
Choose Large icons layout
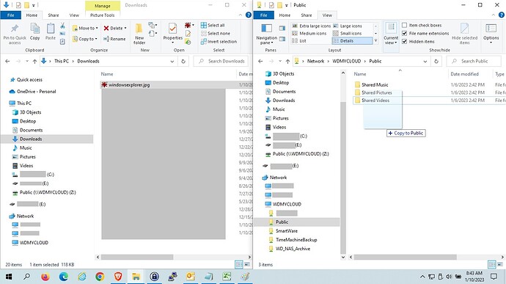(348, 26)
